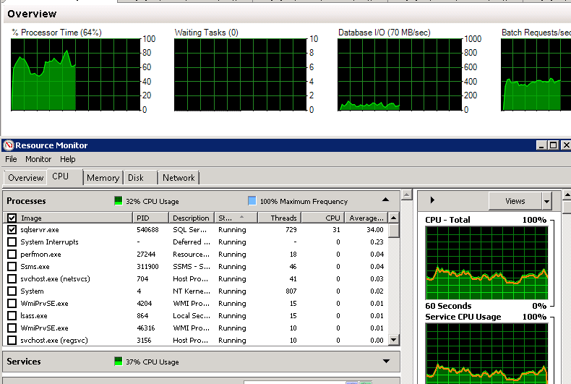The width and height of the screenshot is (571, 384).
Task: Click 'NT Kerne...' description cell
Action: tap(192, 291)
